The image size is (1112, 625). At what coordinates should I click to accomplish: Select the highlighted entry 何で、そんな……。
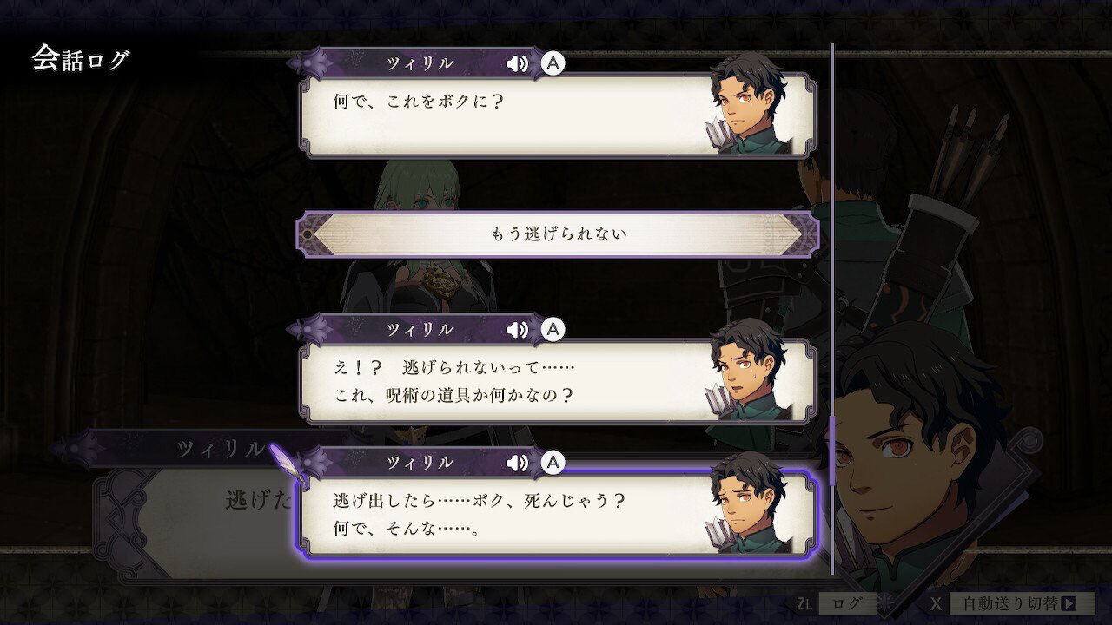pyautogui.click(x=558, y=515)
